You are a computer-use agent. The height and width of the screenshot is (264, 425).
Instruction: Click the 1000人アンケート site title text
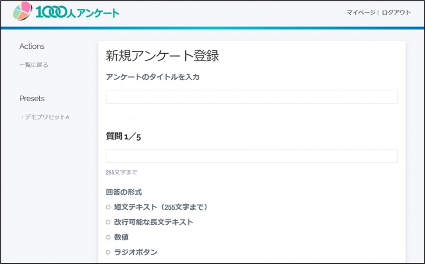coord(77,12)
